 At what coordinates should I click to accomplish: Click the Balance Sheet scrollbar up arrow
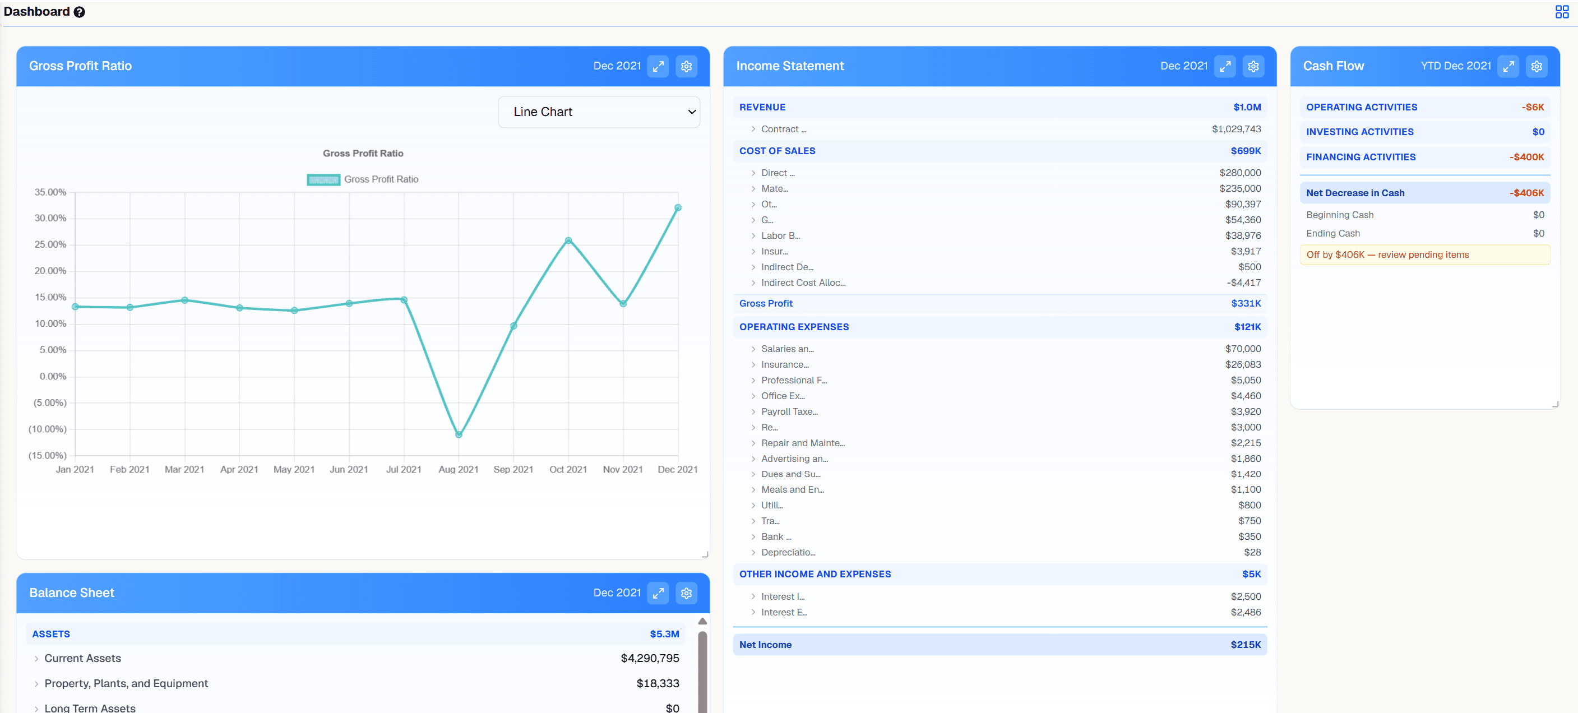click(702, 621)
